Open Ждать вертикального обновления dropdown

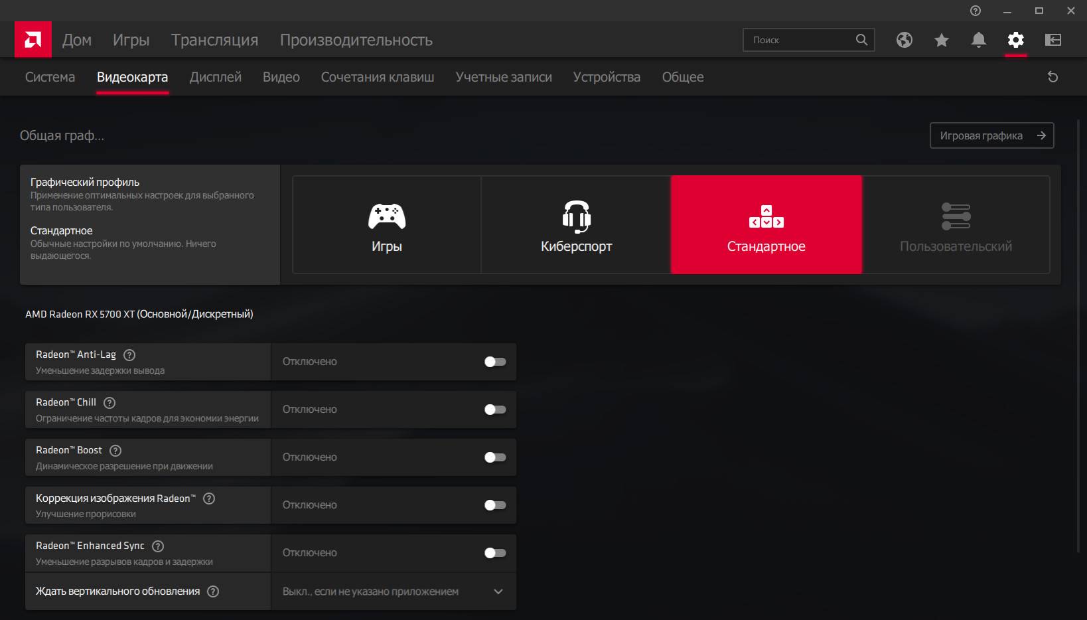tap(394, 591)
